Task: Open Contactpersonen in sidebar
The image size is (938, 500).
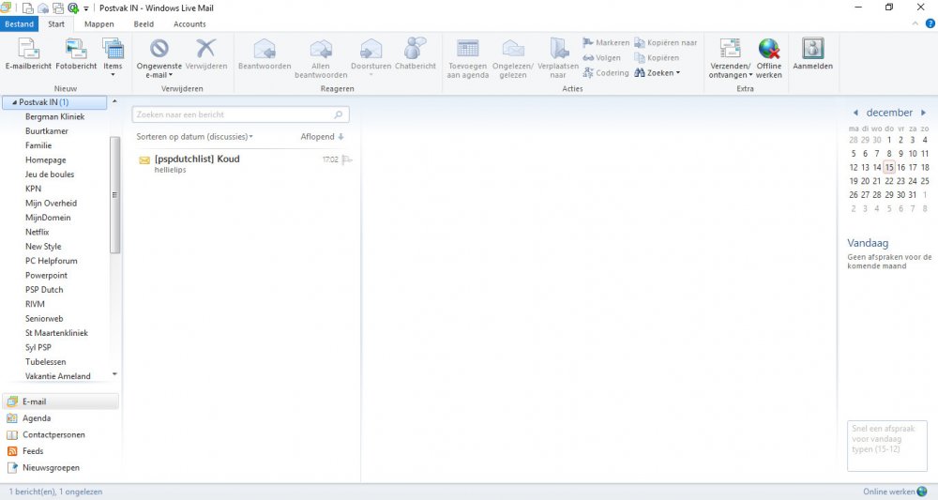Action: (53, 435)
